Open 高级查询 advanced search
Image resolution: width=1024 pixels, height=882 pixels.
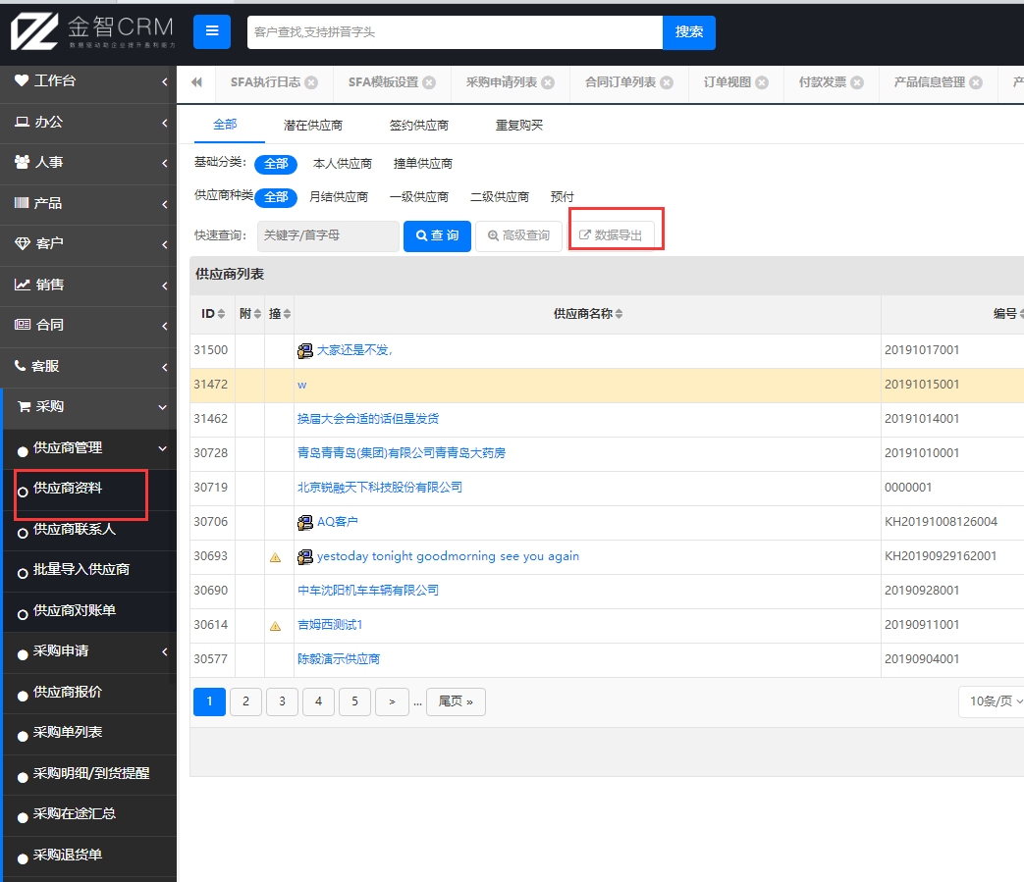518,235
